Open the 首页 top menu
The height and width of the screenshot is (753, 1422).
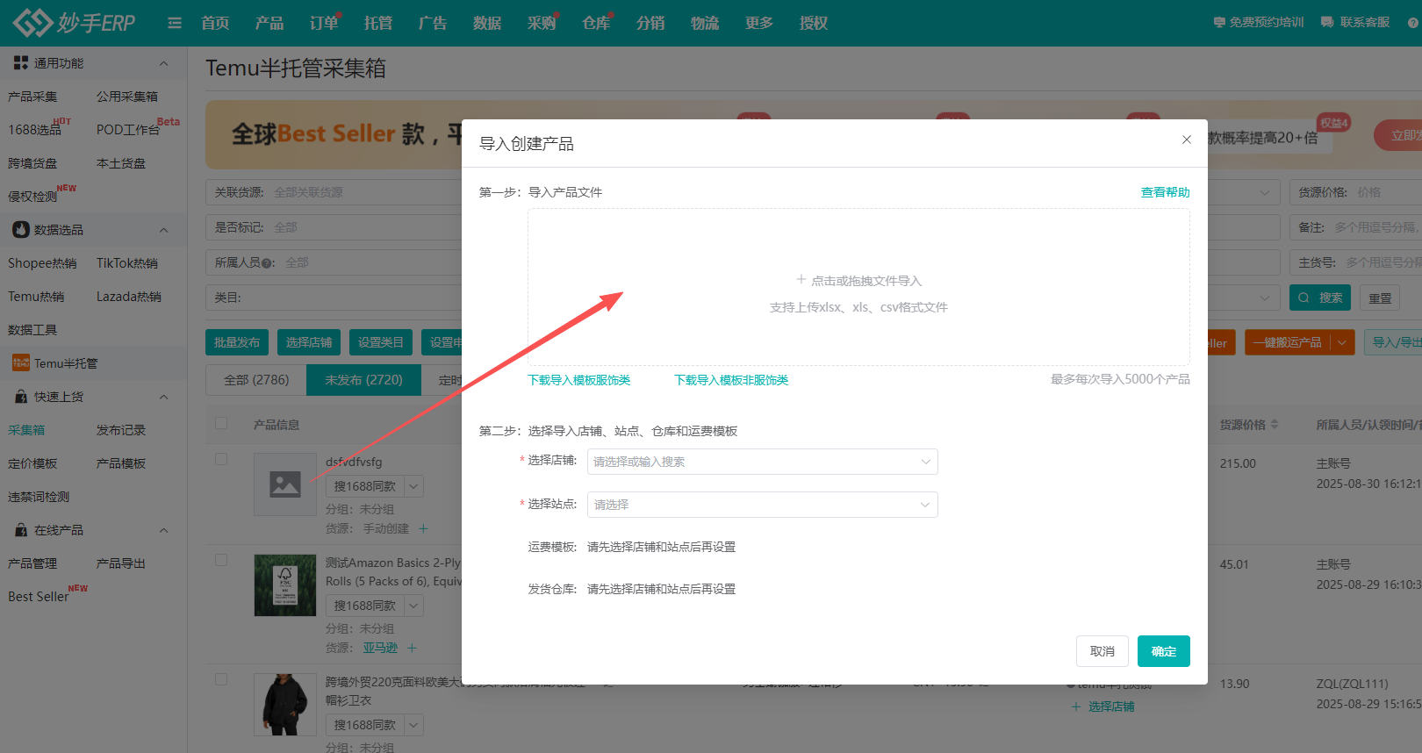pyautogui.click(x=215, y=23)
